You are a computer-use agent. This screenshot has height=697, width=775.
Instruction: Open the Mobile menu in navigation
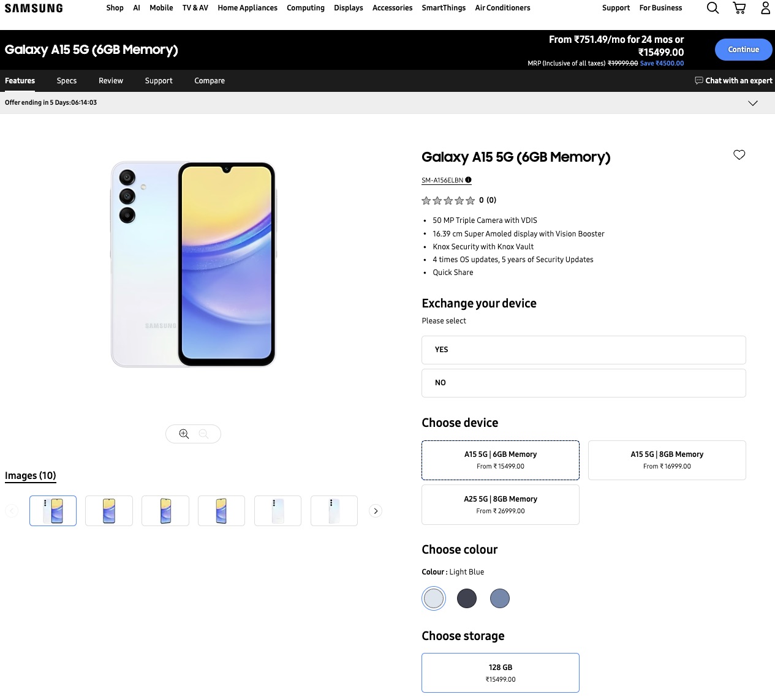[161, 8]
